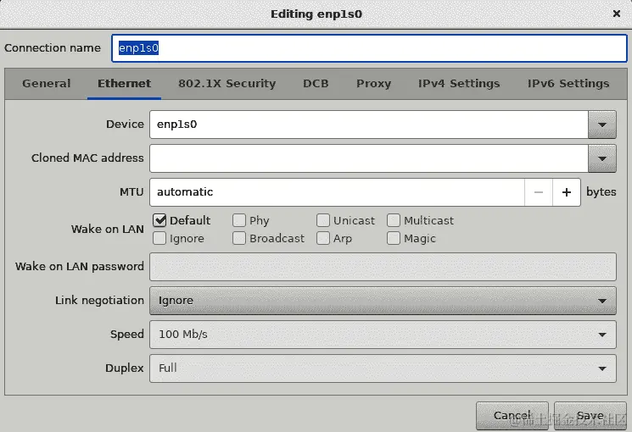Open the Duplex dropdown showing Full
This screenshot has height=432, width=632.
click(383, 368)
